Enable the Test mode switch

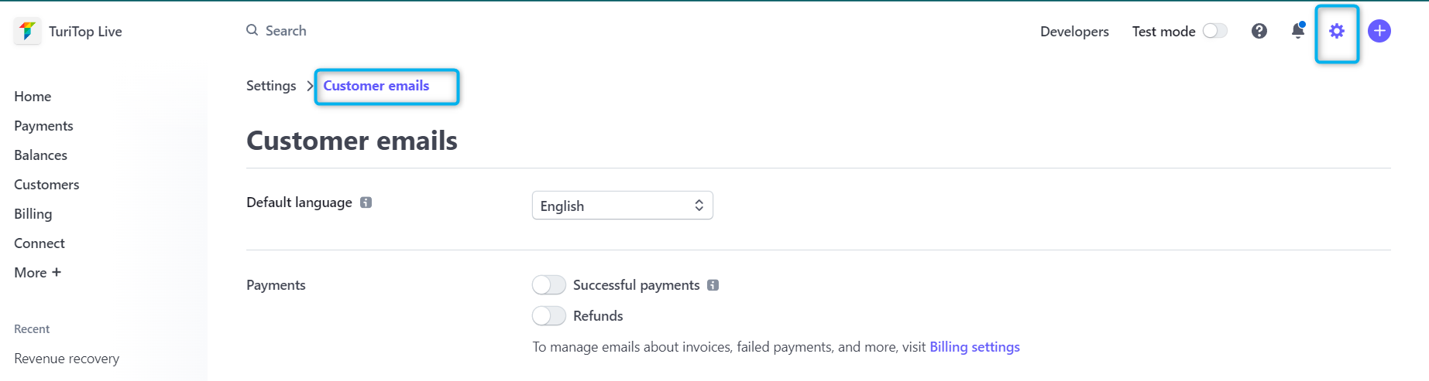click(1215, 31)
